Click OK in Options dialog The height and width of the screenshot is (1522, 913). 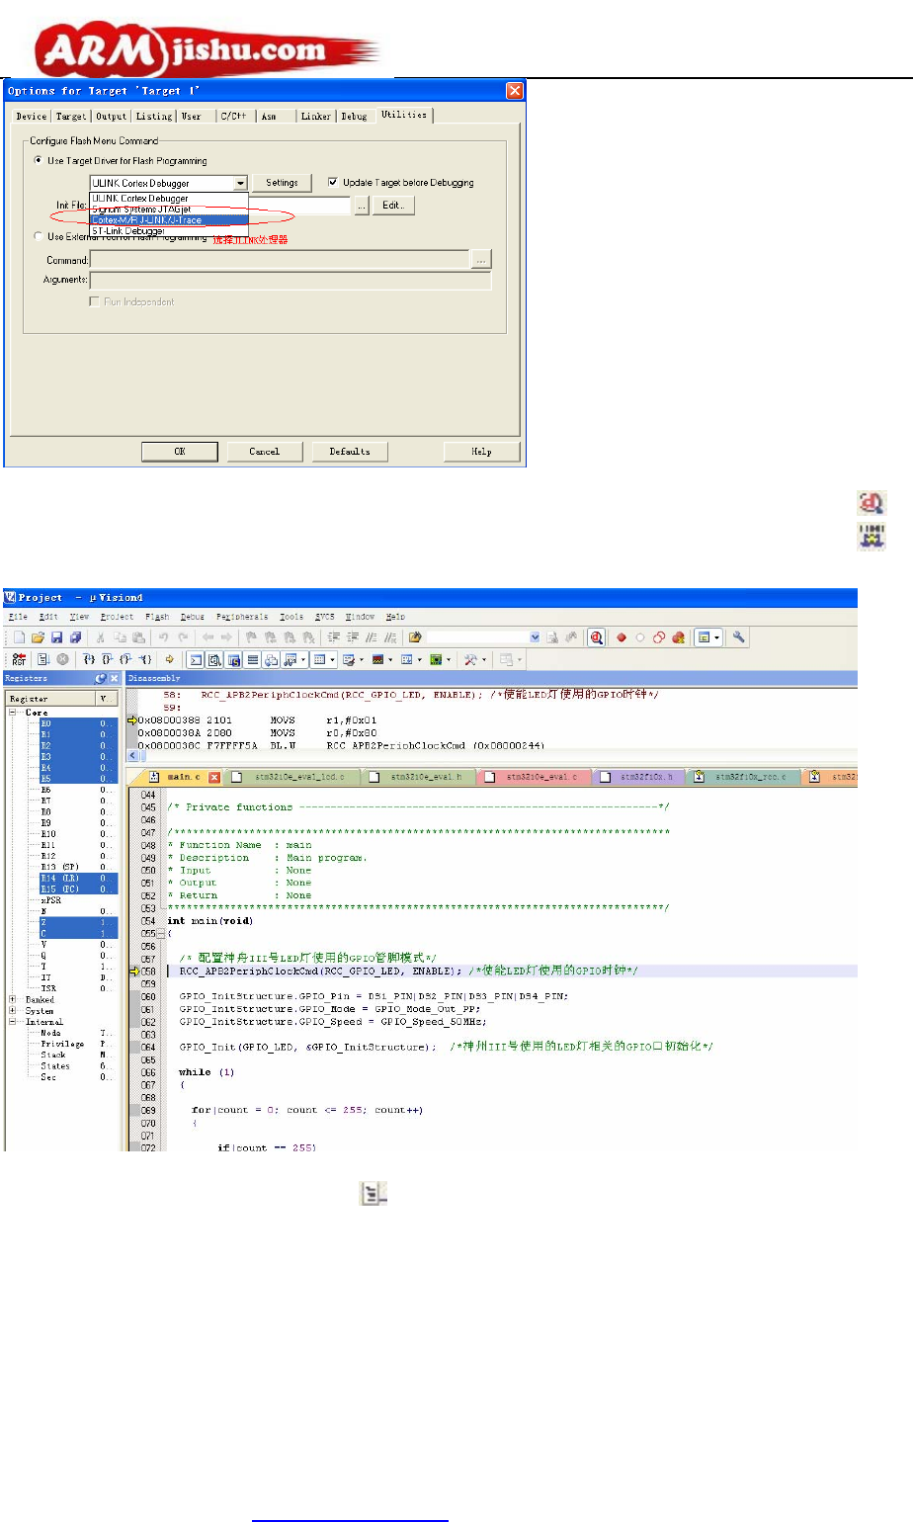pyautogui.click(x=179, y=452)
